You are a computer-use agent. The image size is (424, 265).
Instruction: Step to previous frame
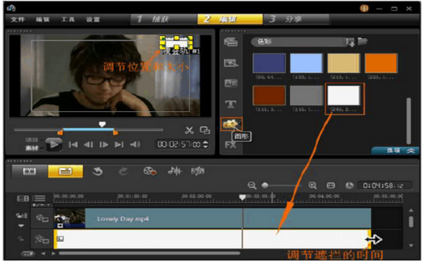tap(88, 145)
